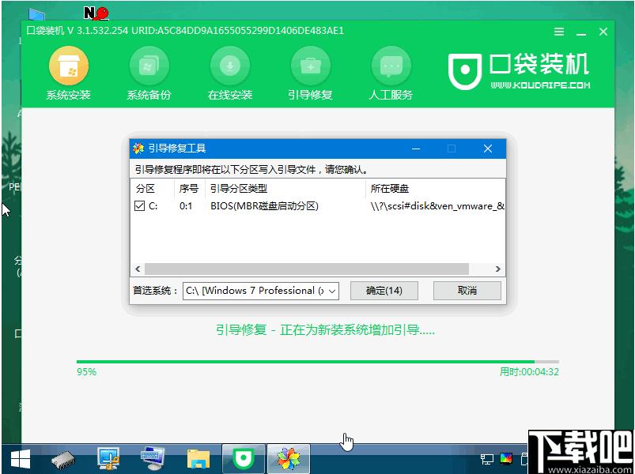The width and height of the screenshot is (635, 474).
Task: Click the 所在硬盘 column header
Action: (390, 189)
